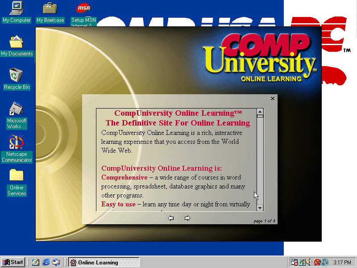357x268 pixels.
Task: Select the Online Learning taskbar button
Action: pos(104,262)
